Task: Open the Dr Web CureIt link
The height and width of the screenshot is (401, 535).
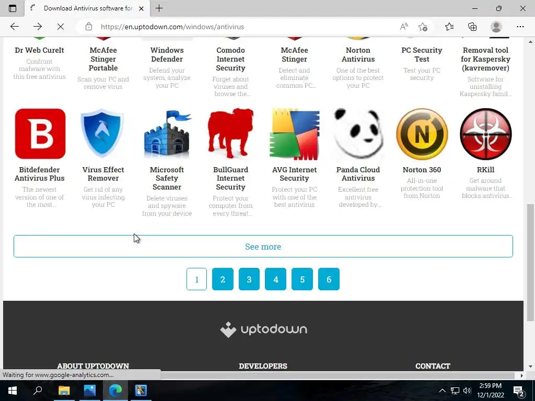Action: pos(40,50)
